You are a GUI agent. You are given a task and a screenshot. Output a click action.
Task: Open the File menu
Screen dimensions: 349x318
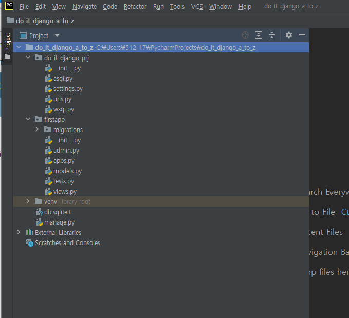pos(24,7)
